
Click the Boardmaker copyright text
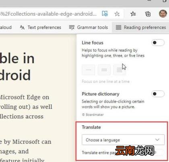click(x=93, y=115)
